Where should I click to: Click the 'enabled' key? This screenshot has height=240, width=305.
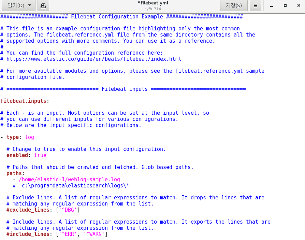[17, 155]
